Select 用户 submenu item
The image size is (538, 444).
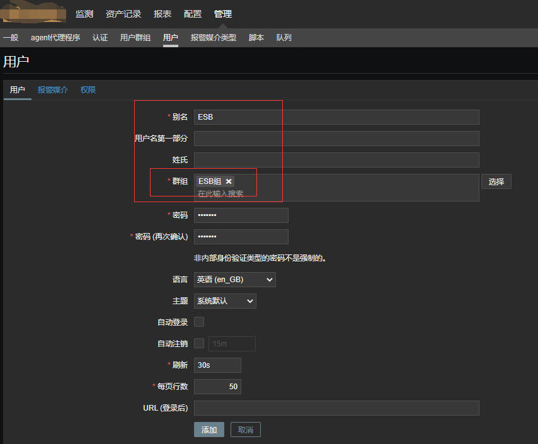(171, 37)
